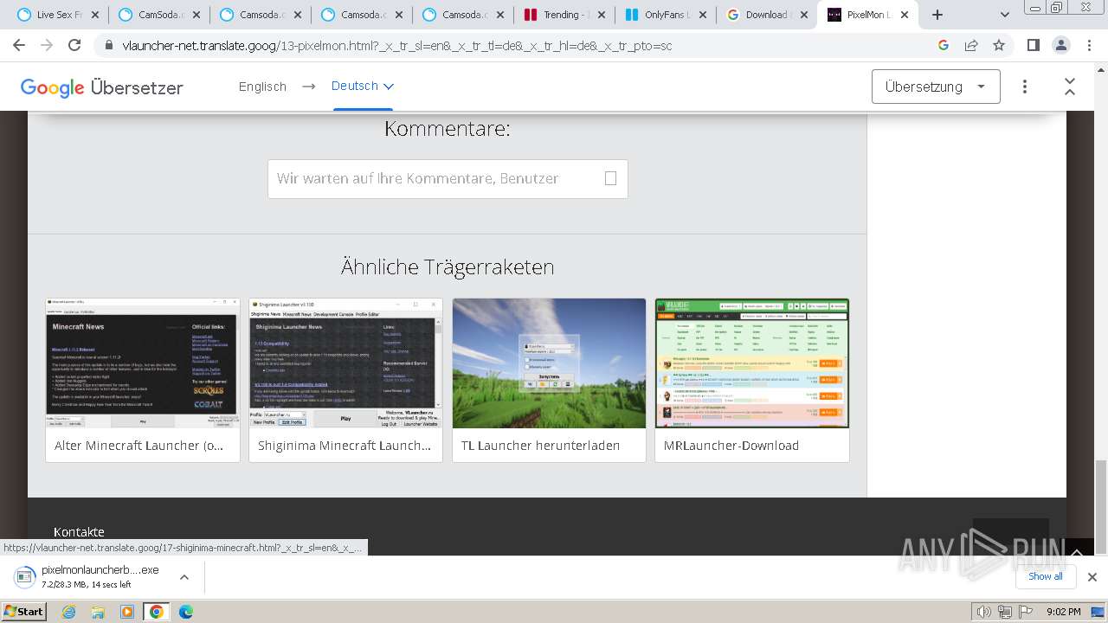
Task: Click Show all downloads button
Action: [x=1046, y=576]
